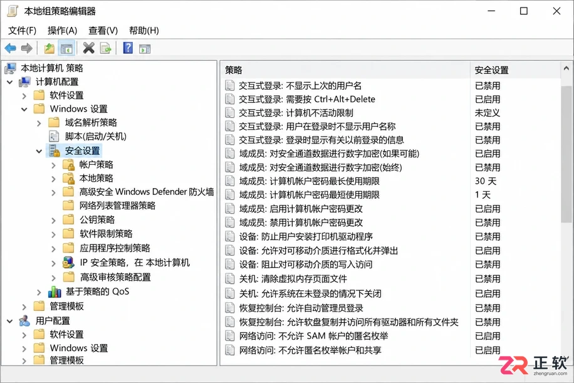
Task: Collapse the 安全设置 tree node
Action: (39, 151)
